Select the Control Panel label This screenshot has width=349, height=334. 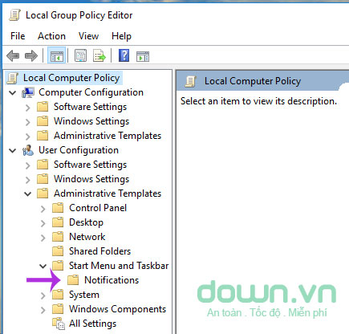click(98, 208)
